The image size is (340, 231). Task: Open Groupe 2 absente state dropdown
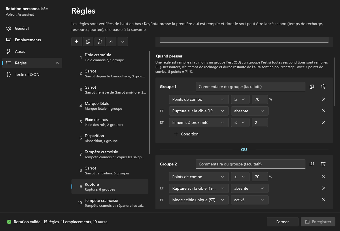[250, 188]
